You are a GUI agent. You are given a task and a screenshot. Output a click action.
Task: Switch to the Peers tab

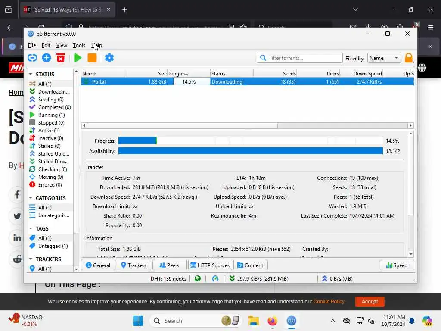(x=170, y=265)
